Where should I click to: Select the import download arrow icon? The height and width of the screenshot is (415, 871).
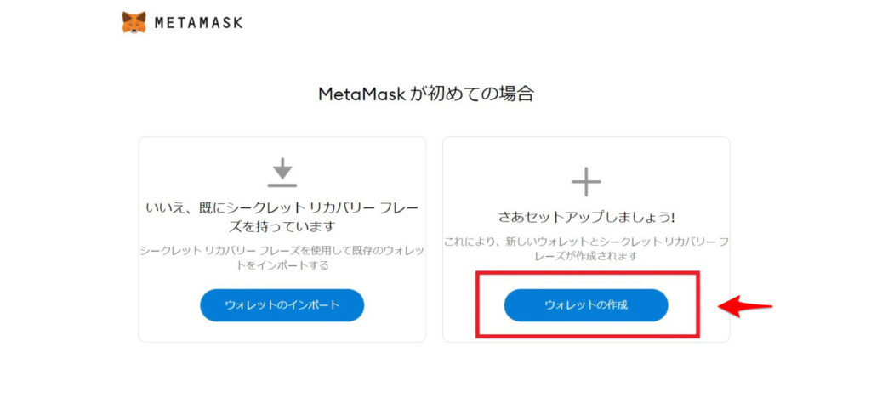tap(282, 168)
